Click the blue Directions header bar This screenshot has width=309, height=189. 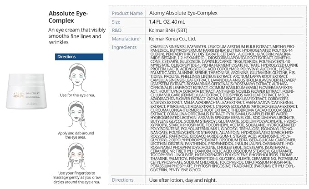[79, 57]
